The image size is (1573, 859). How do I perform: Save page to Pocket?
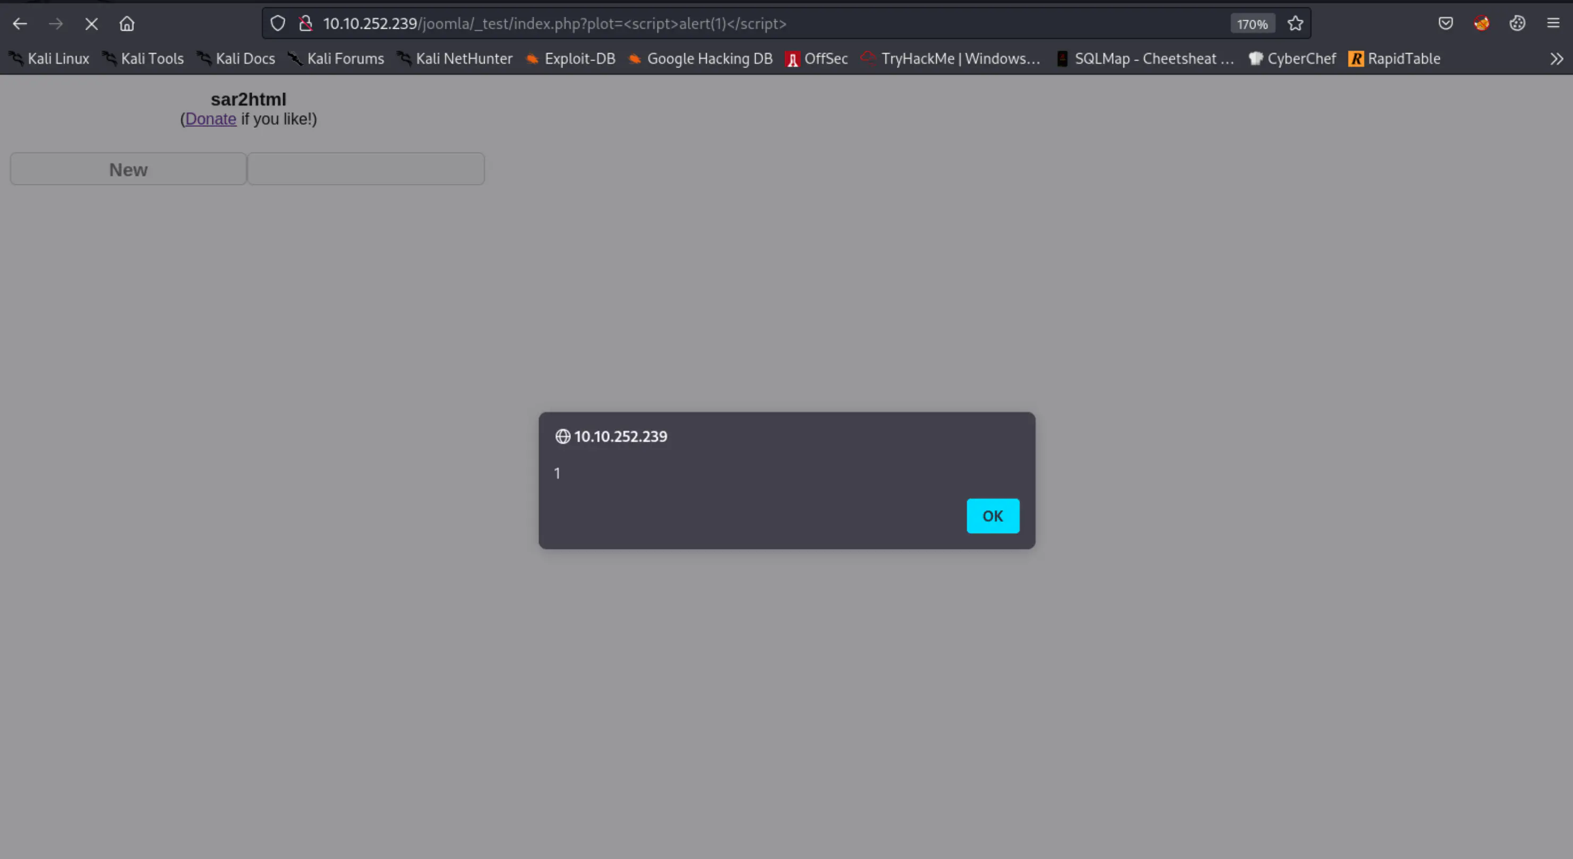1446,24
